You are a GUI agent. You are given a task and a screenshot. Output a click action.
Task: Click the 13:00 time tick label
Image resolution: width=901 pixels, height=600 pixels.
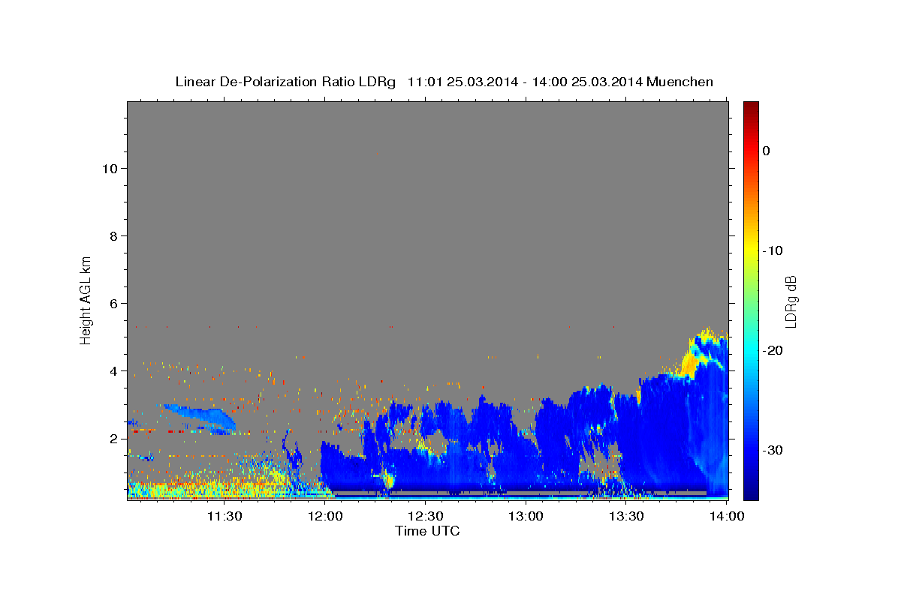tap(526, 517)
